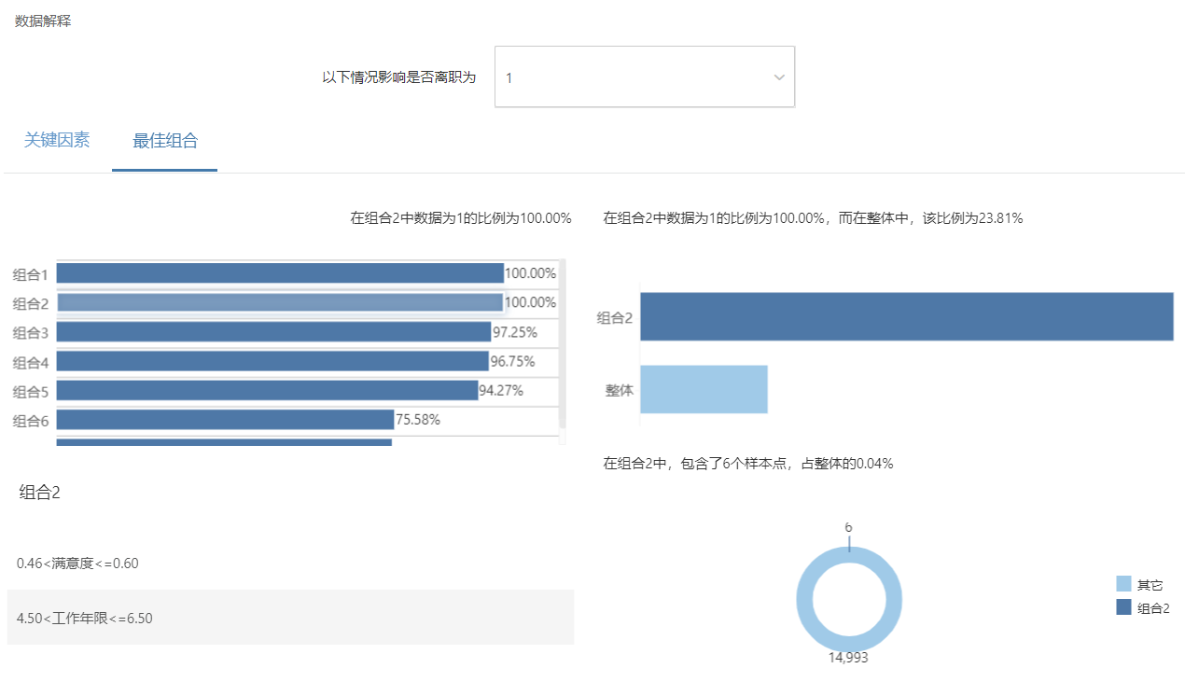Click the highlighted 组合2 bar

coord(280,302)
